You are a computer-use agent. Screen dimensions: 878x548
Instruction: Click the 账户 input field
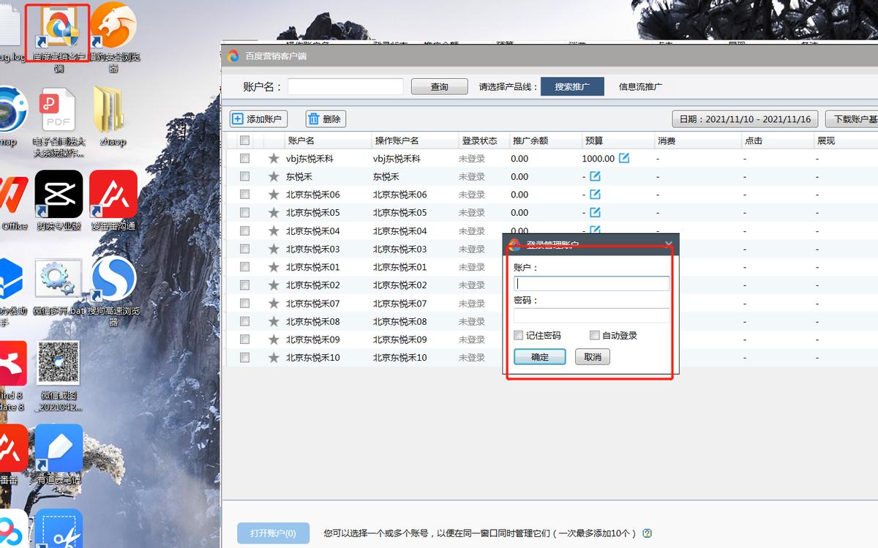(591, 283)
